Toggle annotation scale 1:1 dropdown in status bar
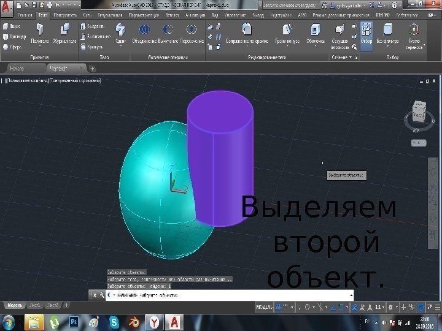The image size is (442, 331). pyautogui.click(x=379, y=307)
